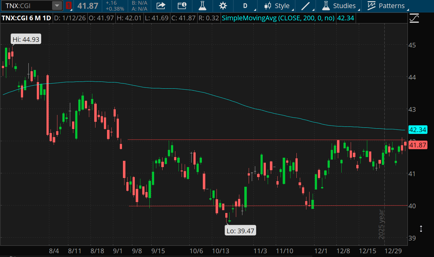Click the candlestick icon on Style button

(x=268, y=6)
